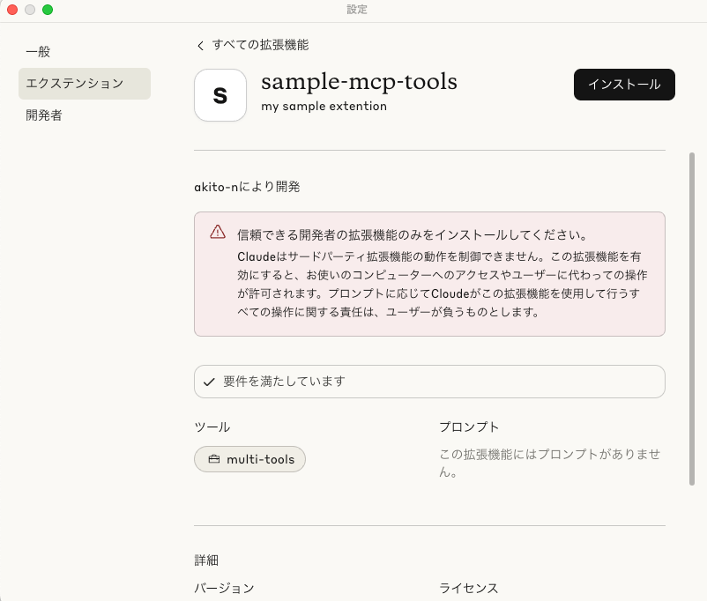
Task: Click the sample-mcp-tools S extension icon
Action: (220, 95)
